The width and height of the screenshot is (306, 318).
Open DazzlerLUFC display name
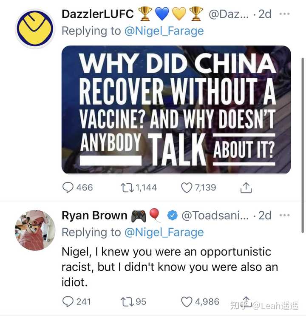(x=98, y=14)
